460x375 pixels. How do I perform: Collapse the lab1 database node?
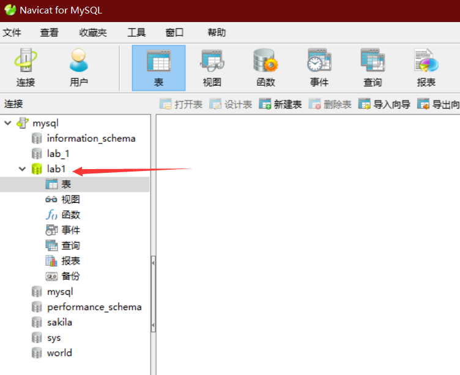click(22, 169)
